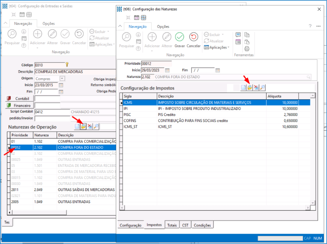This screenshot has height=244, width=327.
Task: Select row 2811 OUTRAS SAÍDAS DE MERCADORIAS
Action: click(x=63, y=190)
